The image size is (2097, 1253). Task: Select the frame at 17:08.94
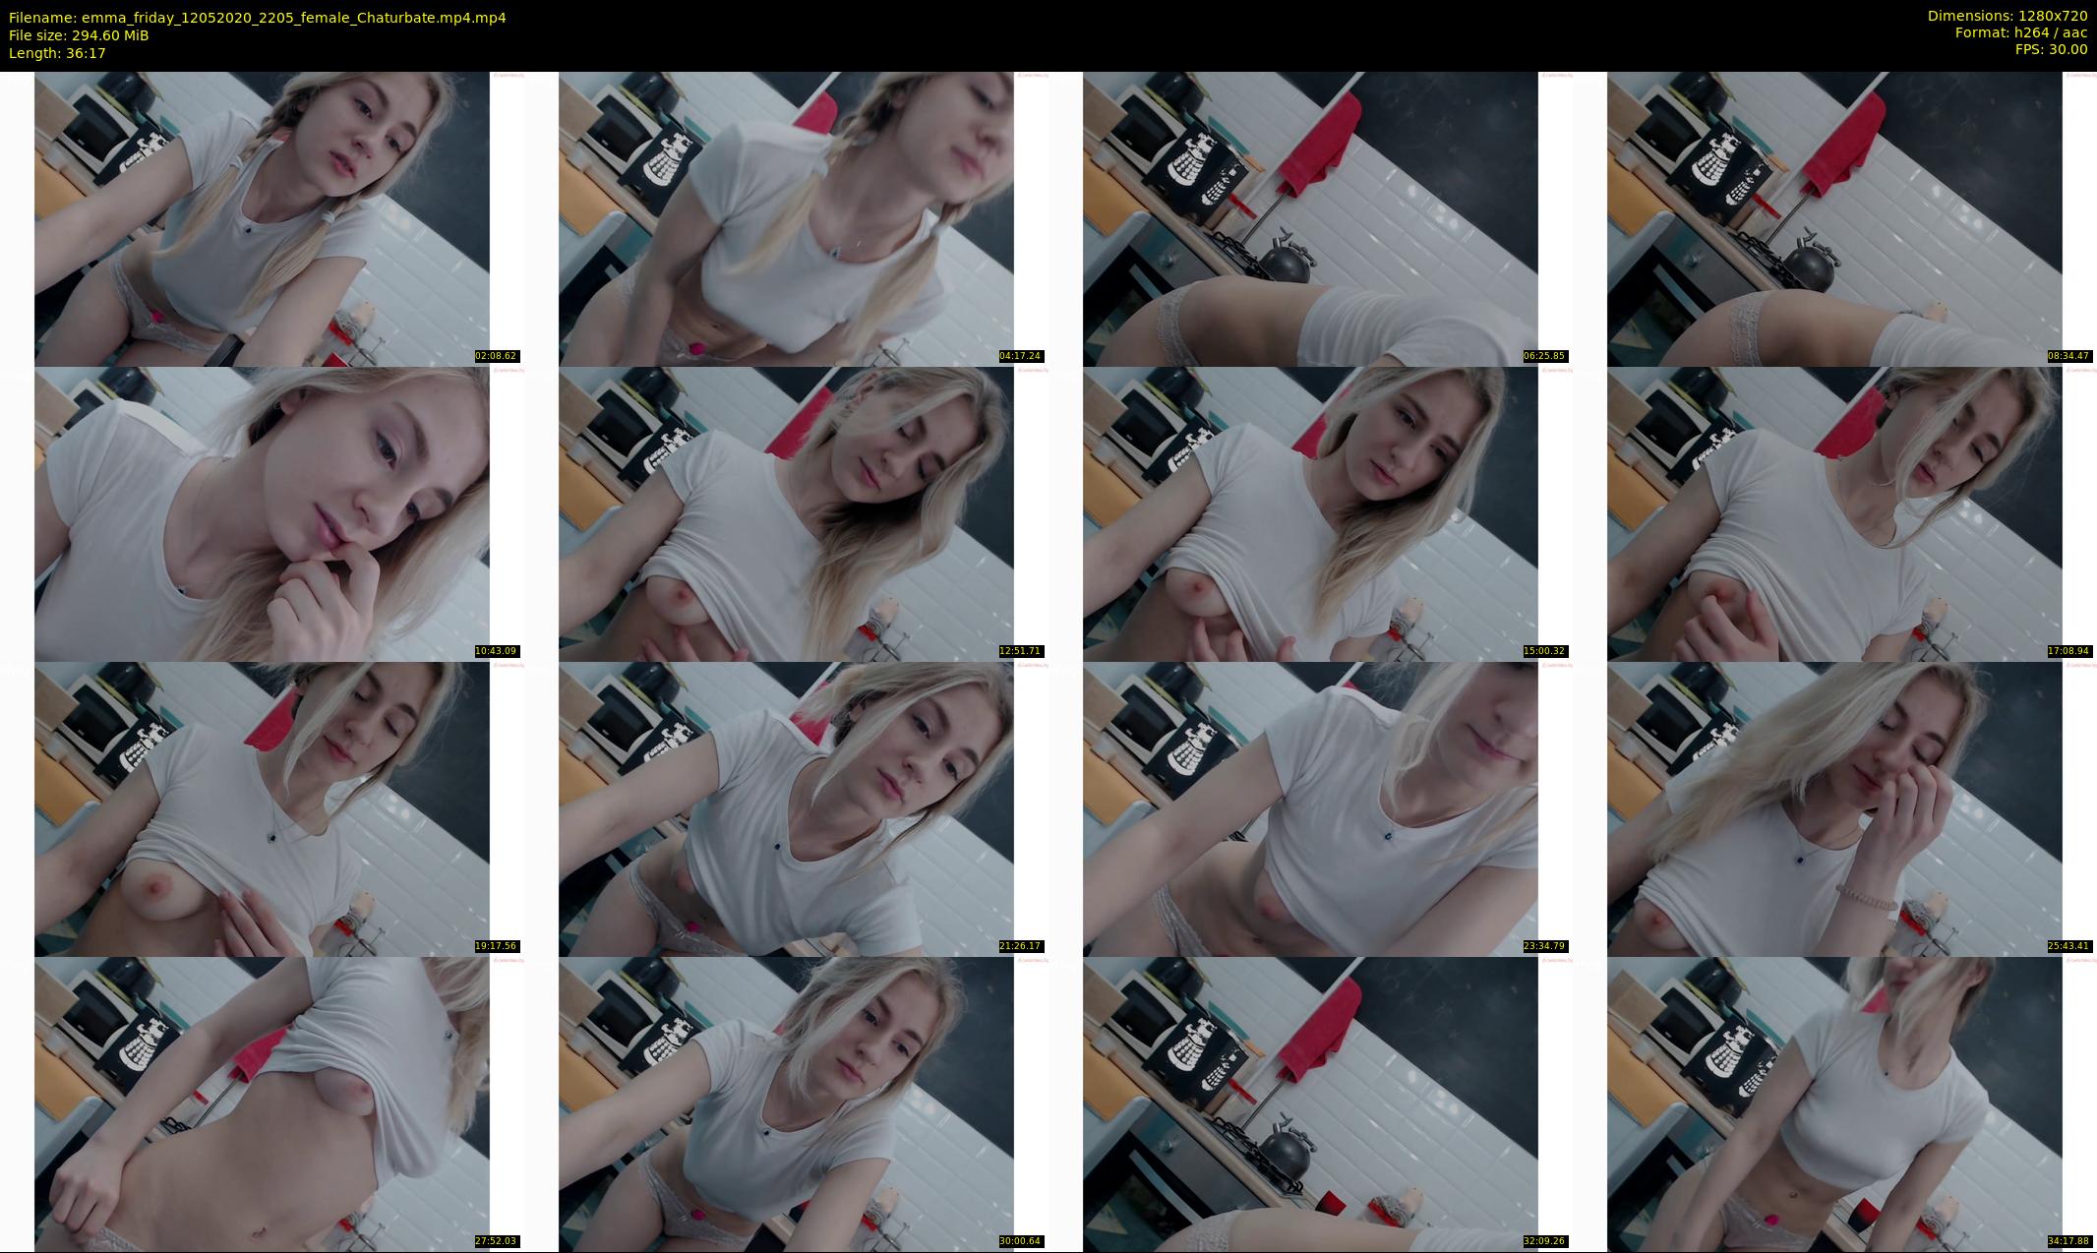pyautogui.click(x=1834, y=513)
